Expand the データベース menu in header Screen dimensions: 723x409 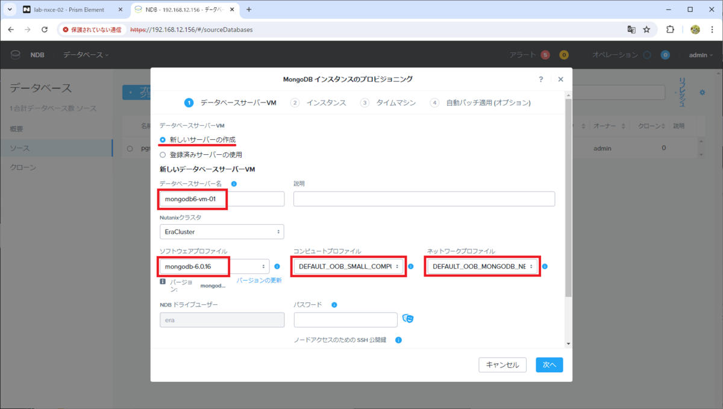pyautogui.click(x=86, y=55)
